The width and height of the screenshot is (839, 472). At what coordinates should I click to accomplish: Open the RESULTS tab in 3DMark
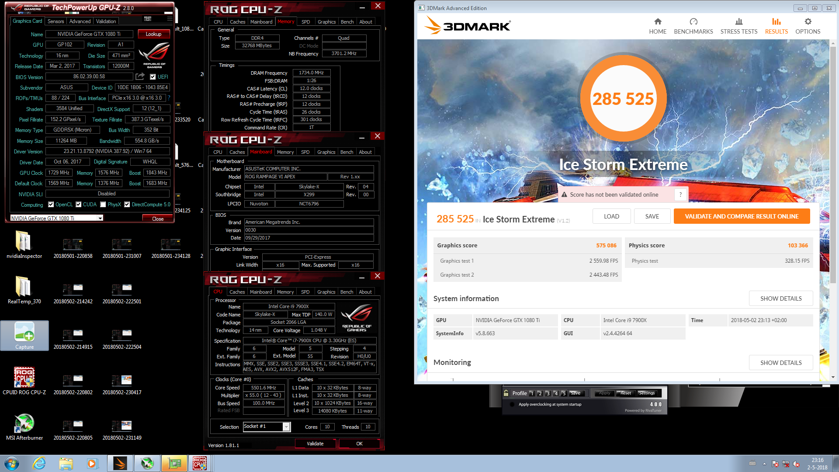pos(776,26)
